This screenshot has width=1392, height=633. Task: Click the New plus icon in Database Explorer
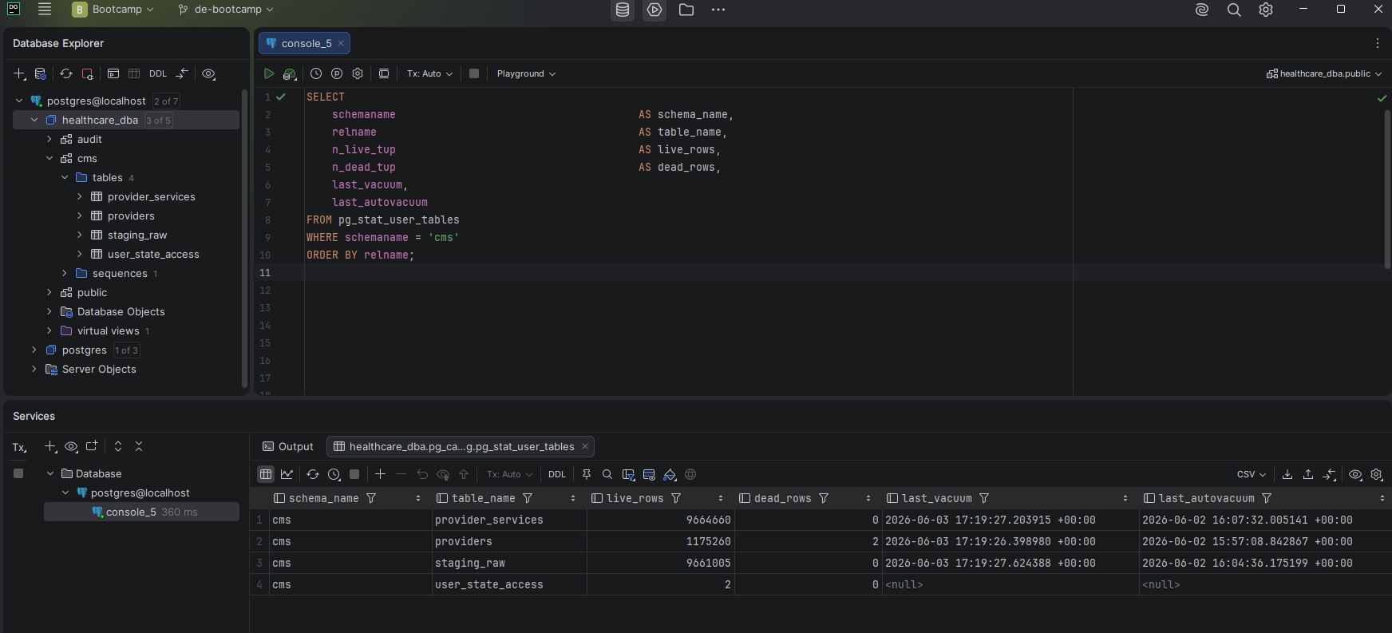[19, 73]
